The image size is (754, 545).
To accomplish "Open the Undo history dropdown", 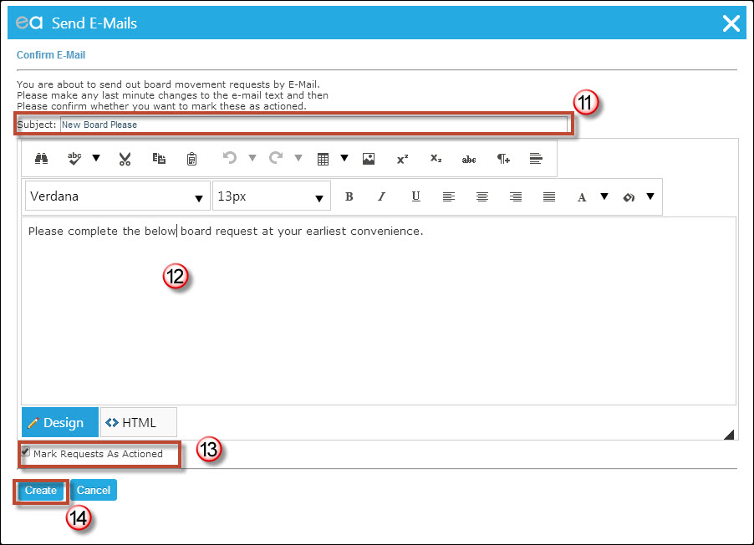I will coord(252,158).
